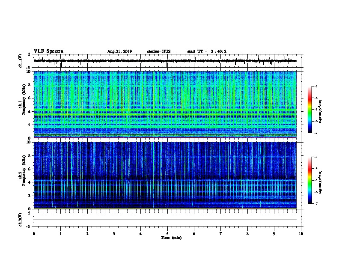Click the "3" tick on the time axis
The image size is (339, 262).
(x=114, y=234)
